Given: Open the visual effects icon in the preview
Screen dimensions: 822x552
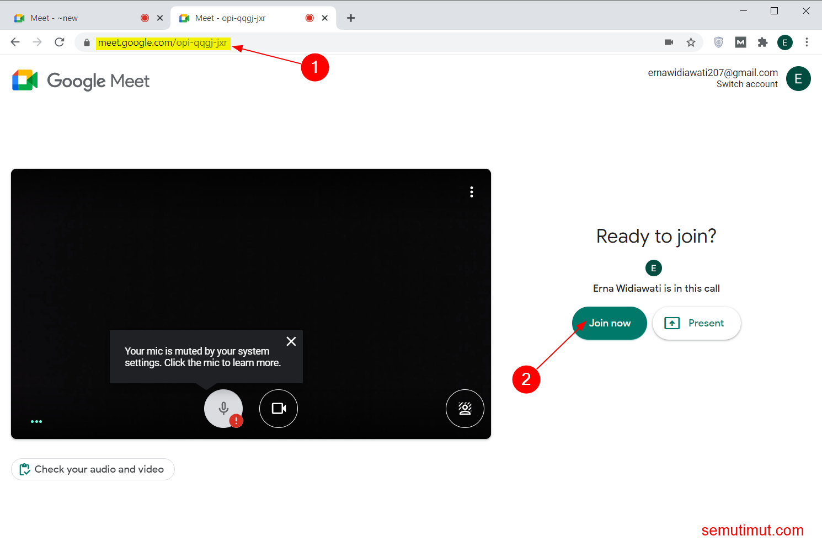Looking at the screenshot, I should [x=465, y=409].
